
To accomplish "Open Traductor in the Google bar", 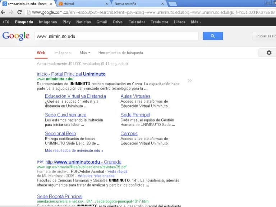I will pos(160,22).
